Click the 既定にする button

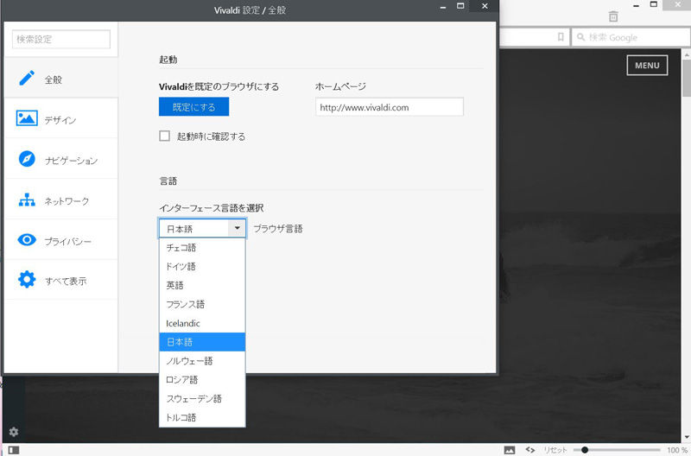click(193, 106)
